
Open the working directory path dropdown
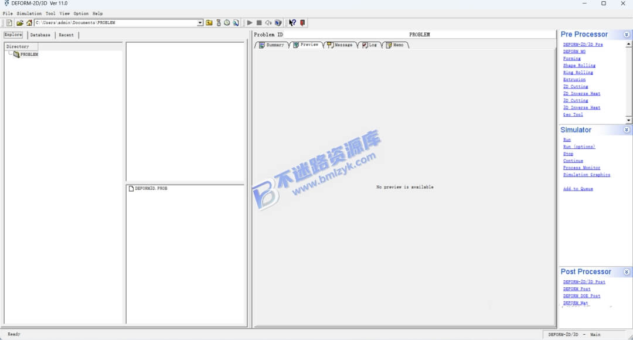pos(200,23)
